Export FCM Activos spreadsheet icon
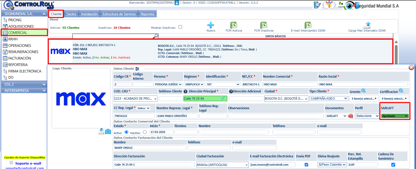416x169 pixels. click(234, 25)
